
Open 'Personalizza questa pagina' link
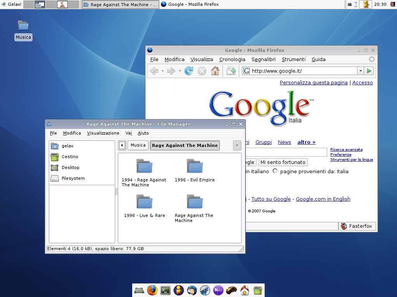(x=314, y=83)
